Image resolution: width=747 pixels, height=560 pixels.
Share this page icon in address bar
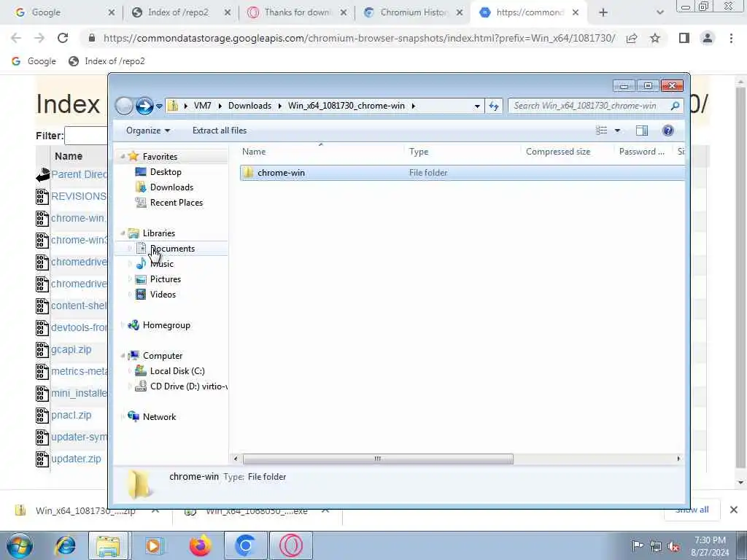click(x=632, y=38)
